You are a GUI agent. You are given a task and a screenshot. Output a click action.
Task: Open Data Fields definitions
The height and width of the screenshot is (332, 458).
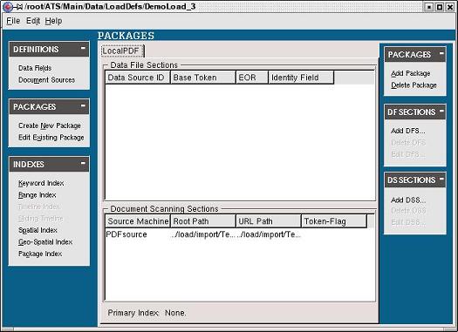point(35,68)
